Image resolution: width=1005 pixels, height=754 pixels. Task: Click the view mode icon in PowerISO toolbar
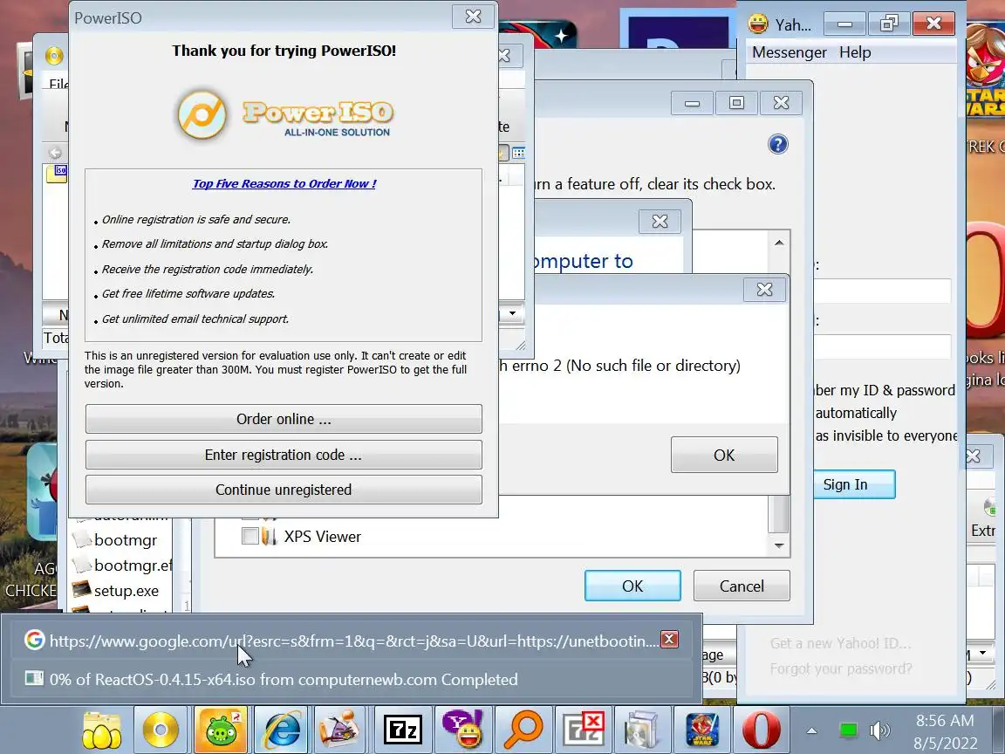pos(518,153)
